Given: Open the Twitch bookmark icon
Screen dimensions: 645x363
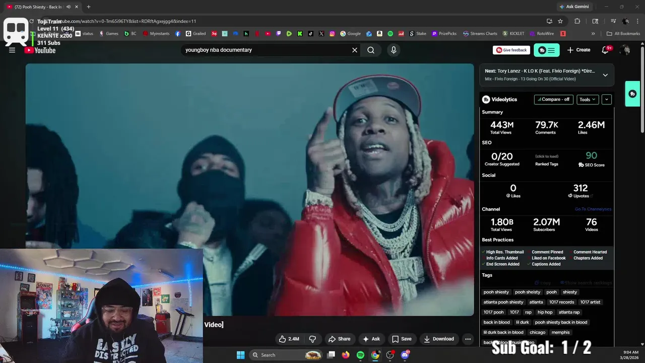Looking at the screenshot, I should pyautogui.click(x=278, y=34).
